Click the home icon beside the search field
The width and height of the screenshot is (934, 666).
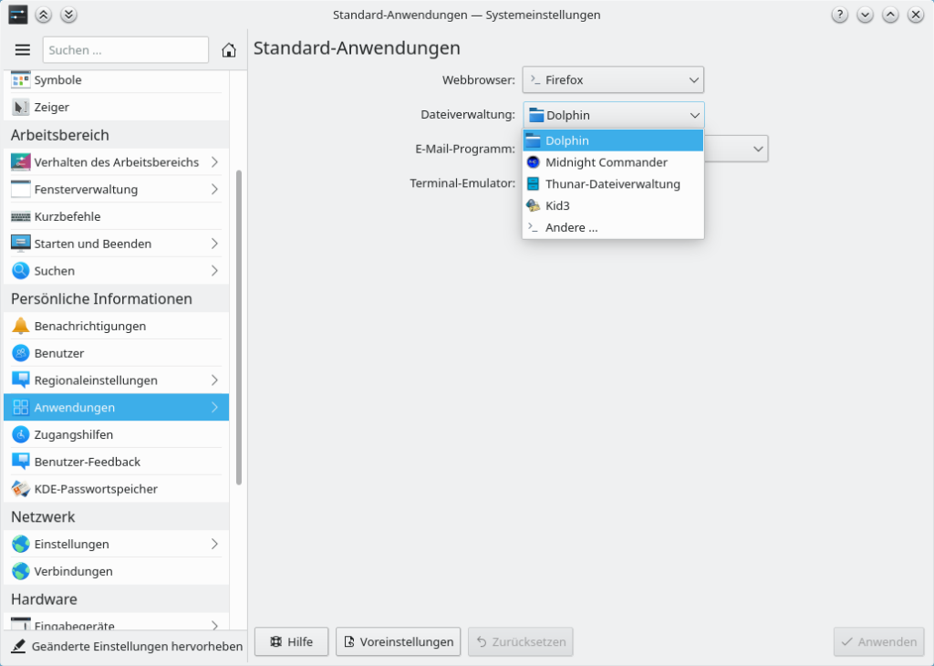point(229,50)
